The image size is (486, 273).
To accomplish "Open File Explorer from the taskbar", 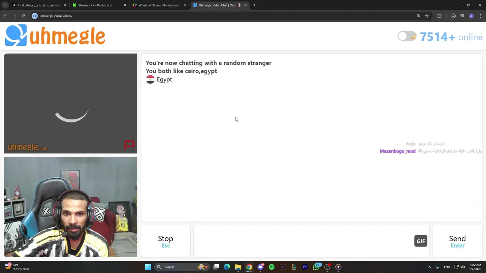I will tap(238, 267).
